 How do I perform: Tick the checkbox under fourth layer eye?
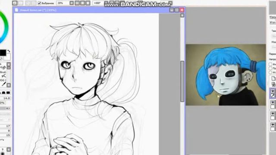[x=273, y=129]
